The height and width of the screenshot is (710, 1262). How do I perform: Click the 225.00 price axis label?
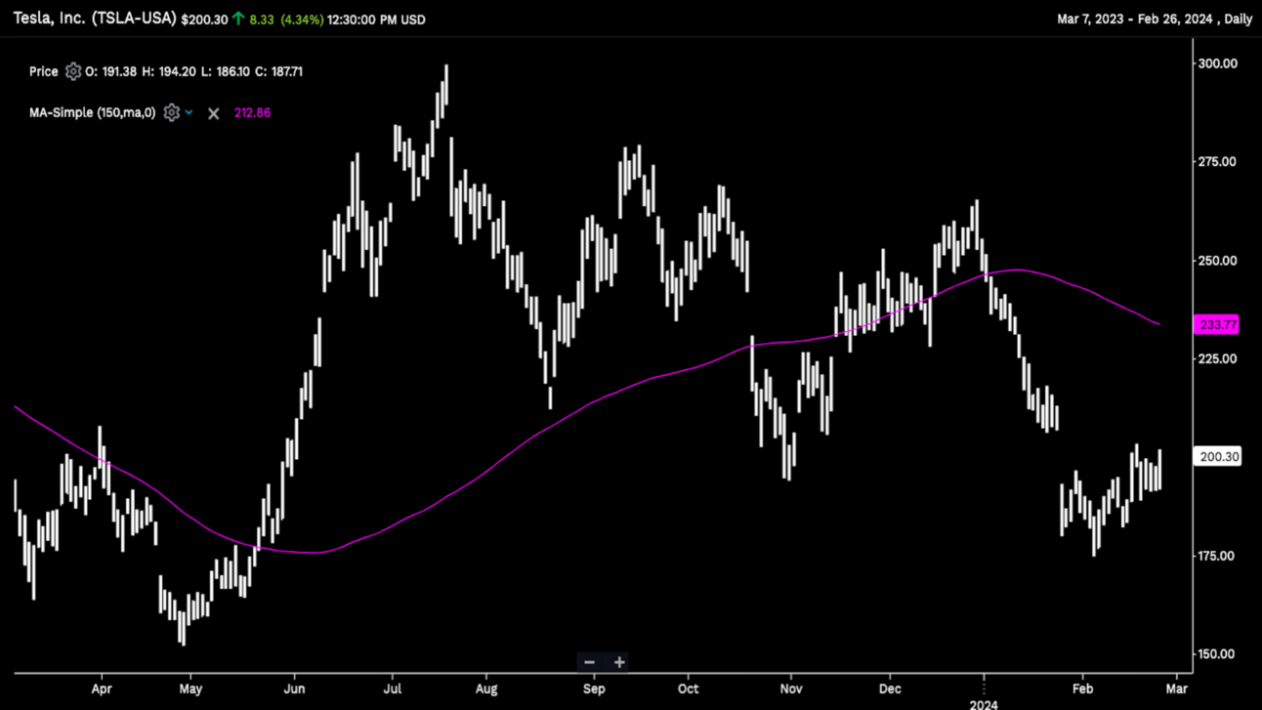tap(1219, 358)
